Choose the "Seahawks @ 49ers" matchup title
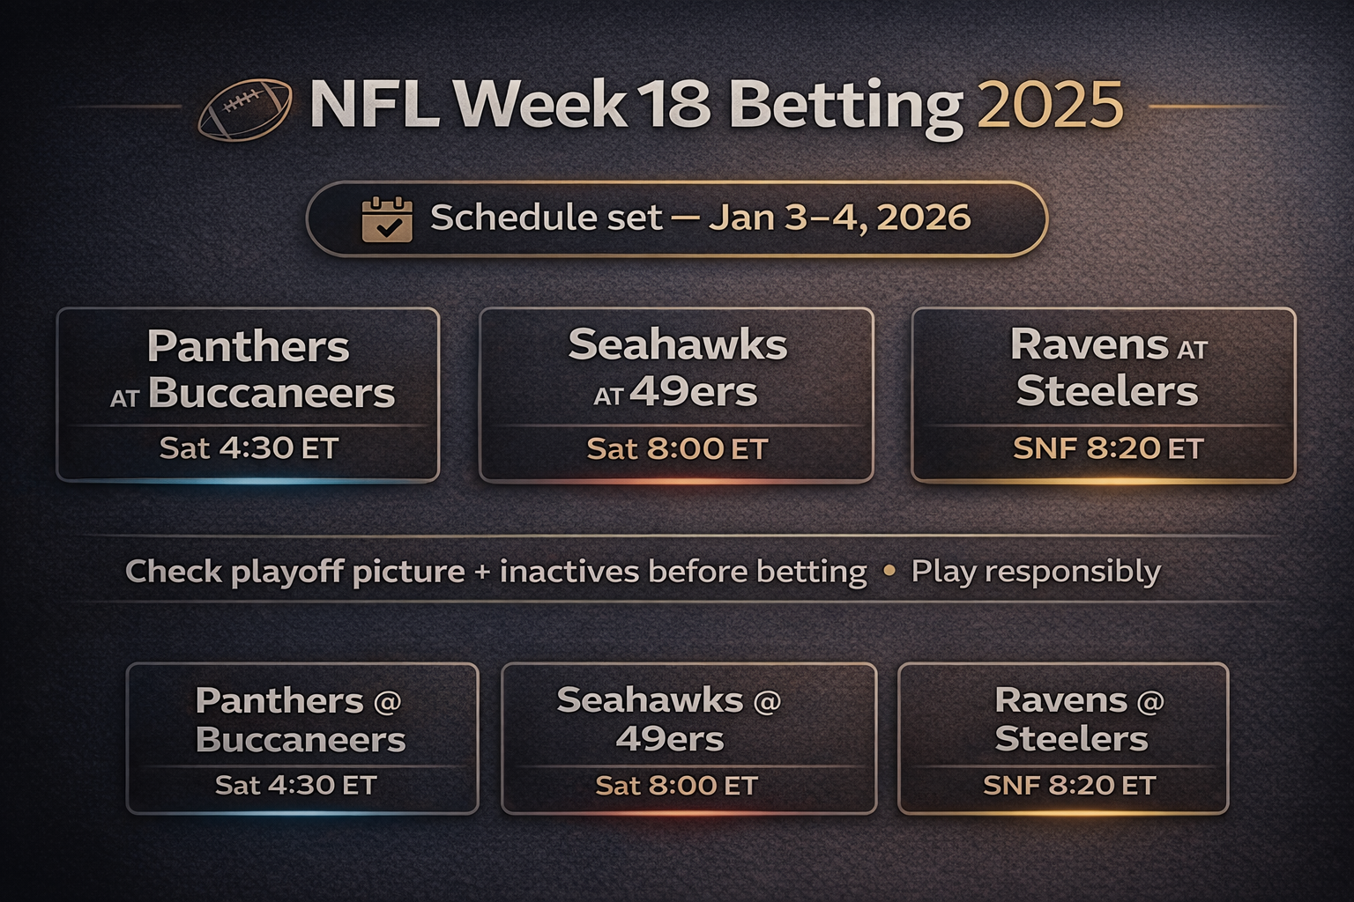 click(669, 719)
